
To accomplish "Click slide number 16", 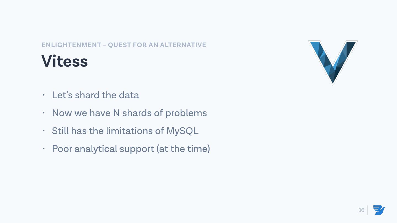I will tap(361, 210).
